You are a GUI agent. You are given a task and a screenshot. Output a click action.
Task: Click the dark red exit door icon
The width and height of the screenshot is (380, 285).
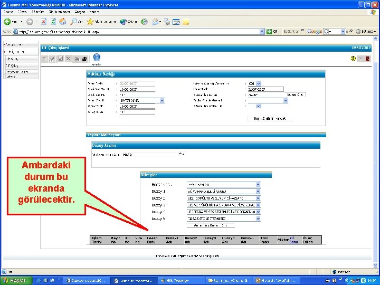(x=368, y=59)
